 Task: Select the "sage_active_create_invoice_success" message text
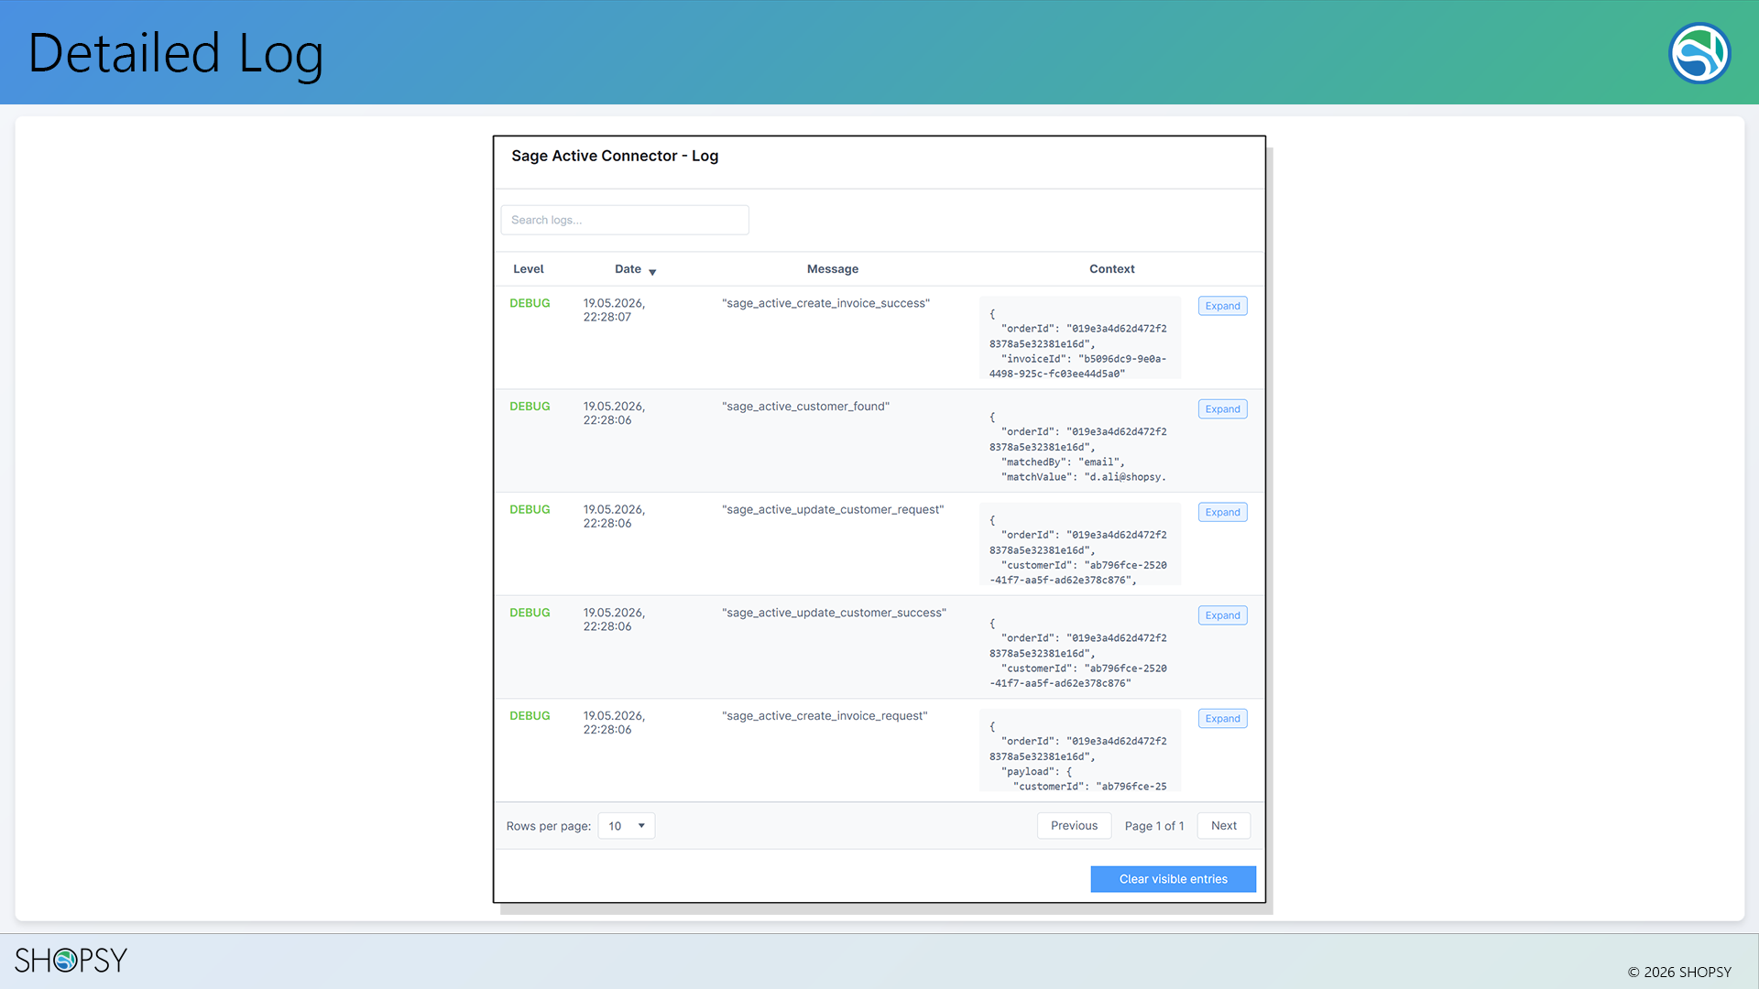click(825, 303)
